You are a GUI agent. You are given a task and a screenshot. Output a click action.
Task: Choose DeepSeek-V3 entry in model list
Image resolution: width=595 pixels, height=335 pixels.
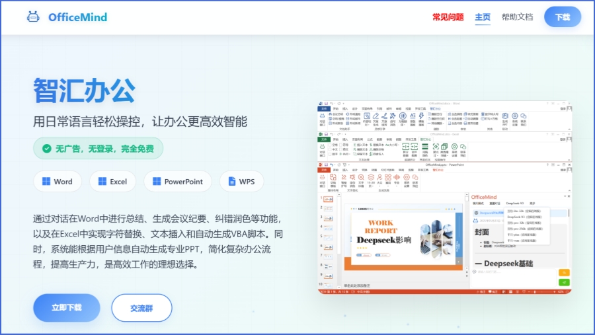click(524, 217)
